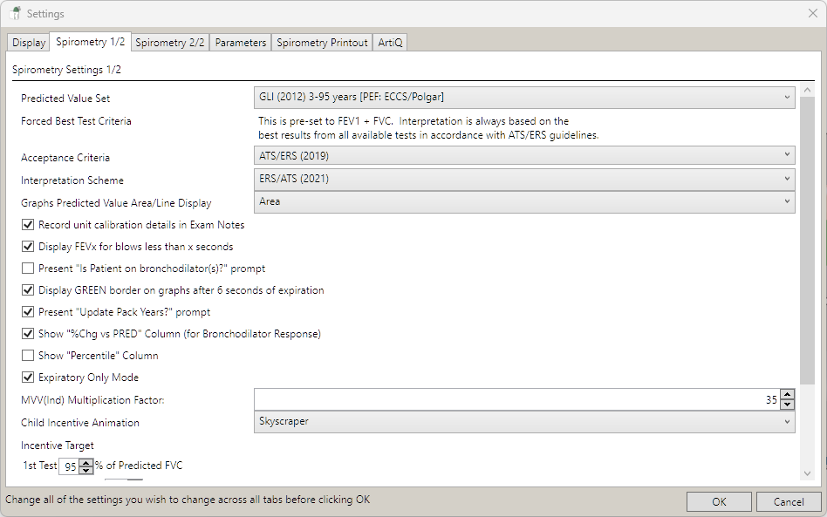Open Graphs Predicted Value Area/Line dropdown
The image size is (827, 517).
(x=523, y=201)
